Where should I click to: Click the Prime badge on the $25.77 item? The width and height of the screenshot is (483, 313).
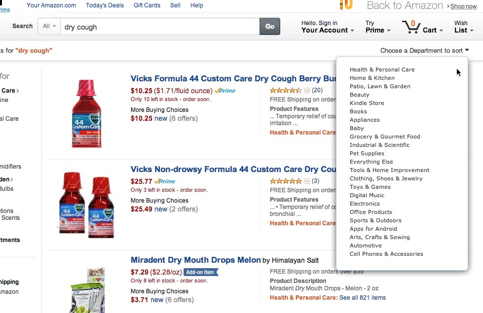[165, 181]
